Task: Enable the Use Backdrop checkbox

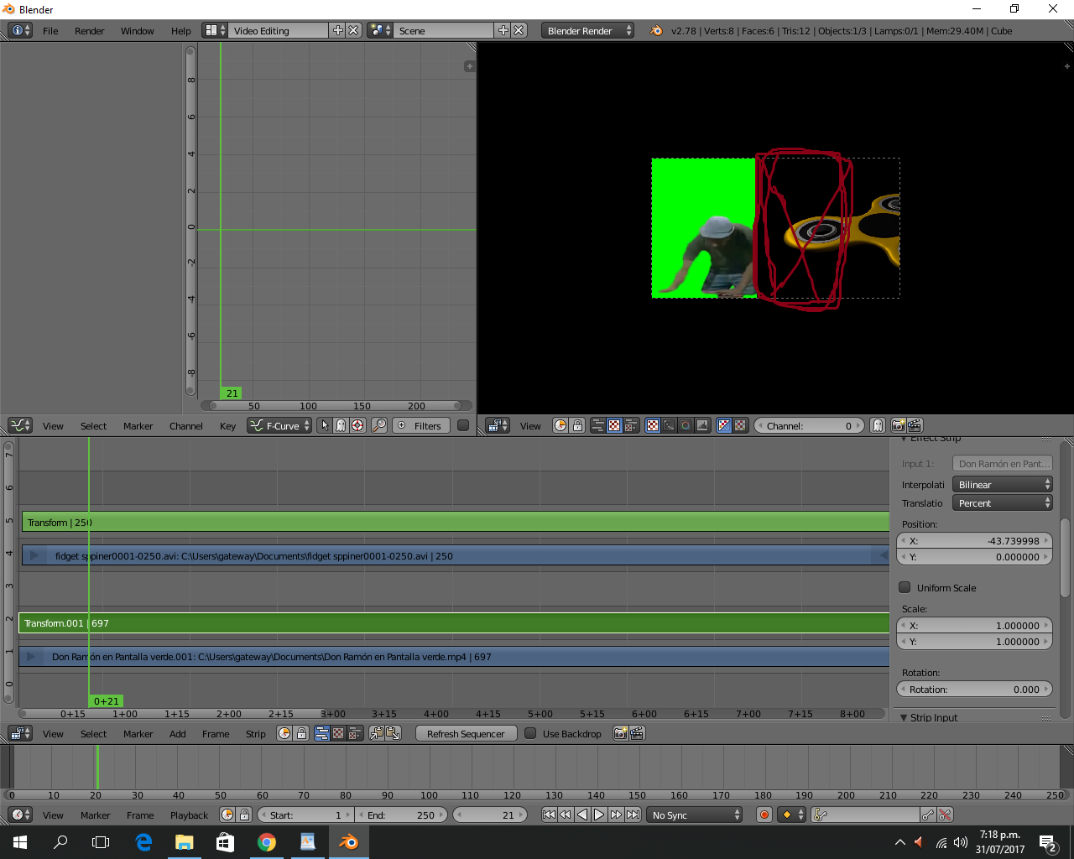Action: [530, 733]
